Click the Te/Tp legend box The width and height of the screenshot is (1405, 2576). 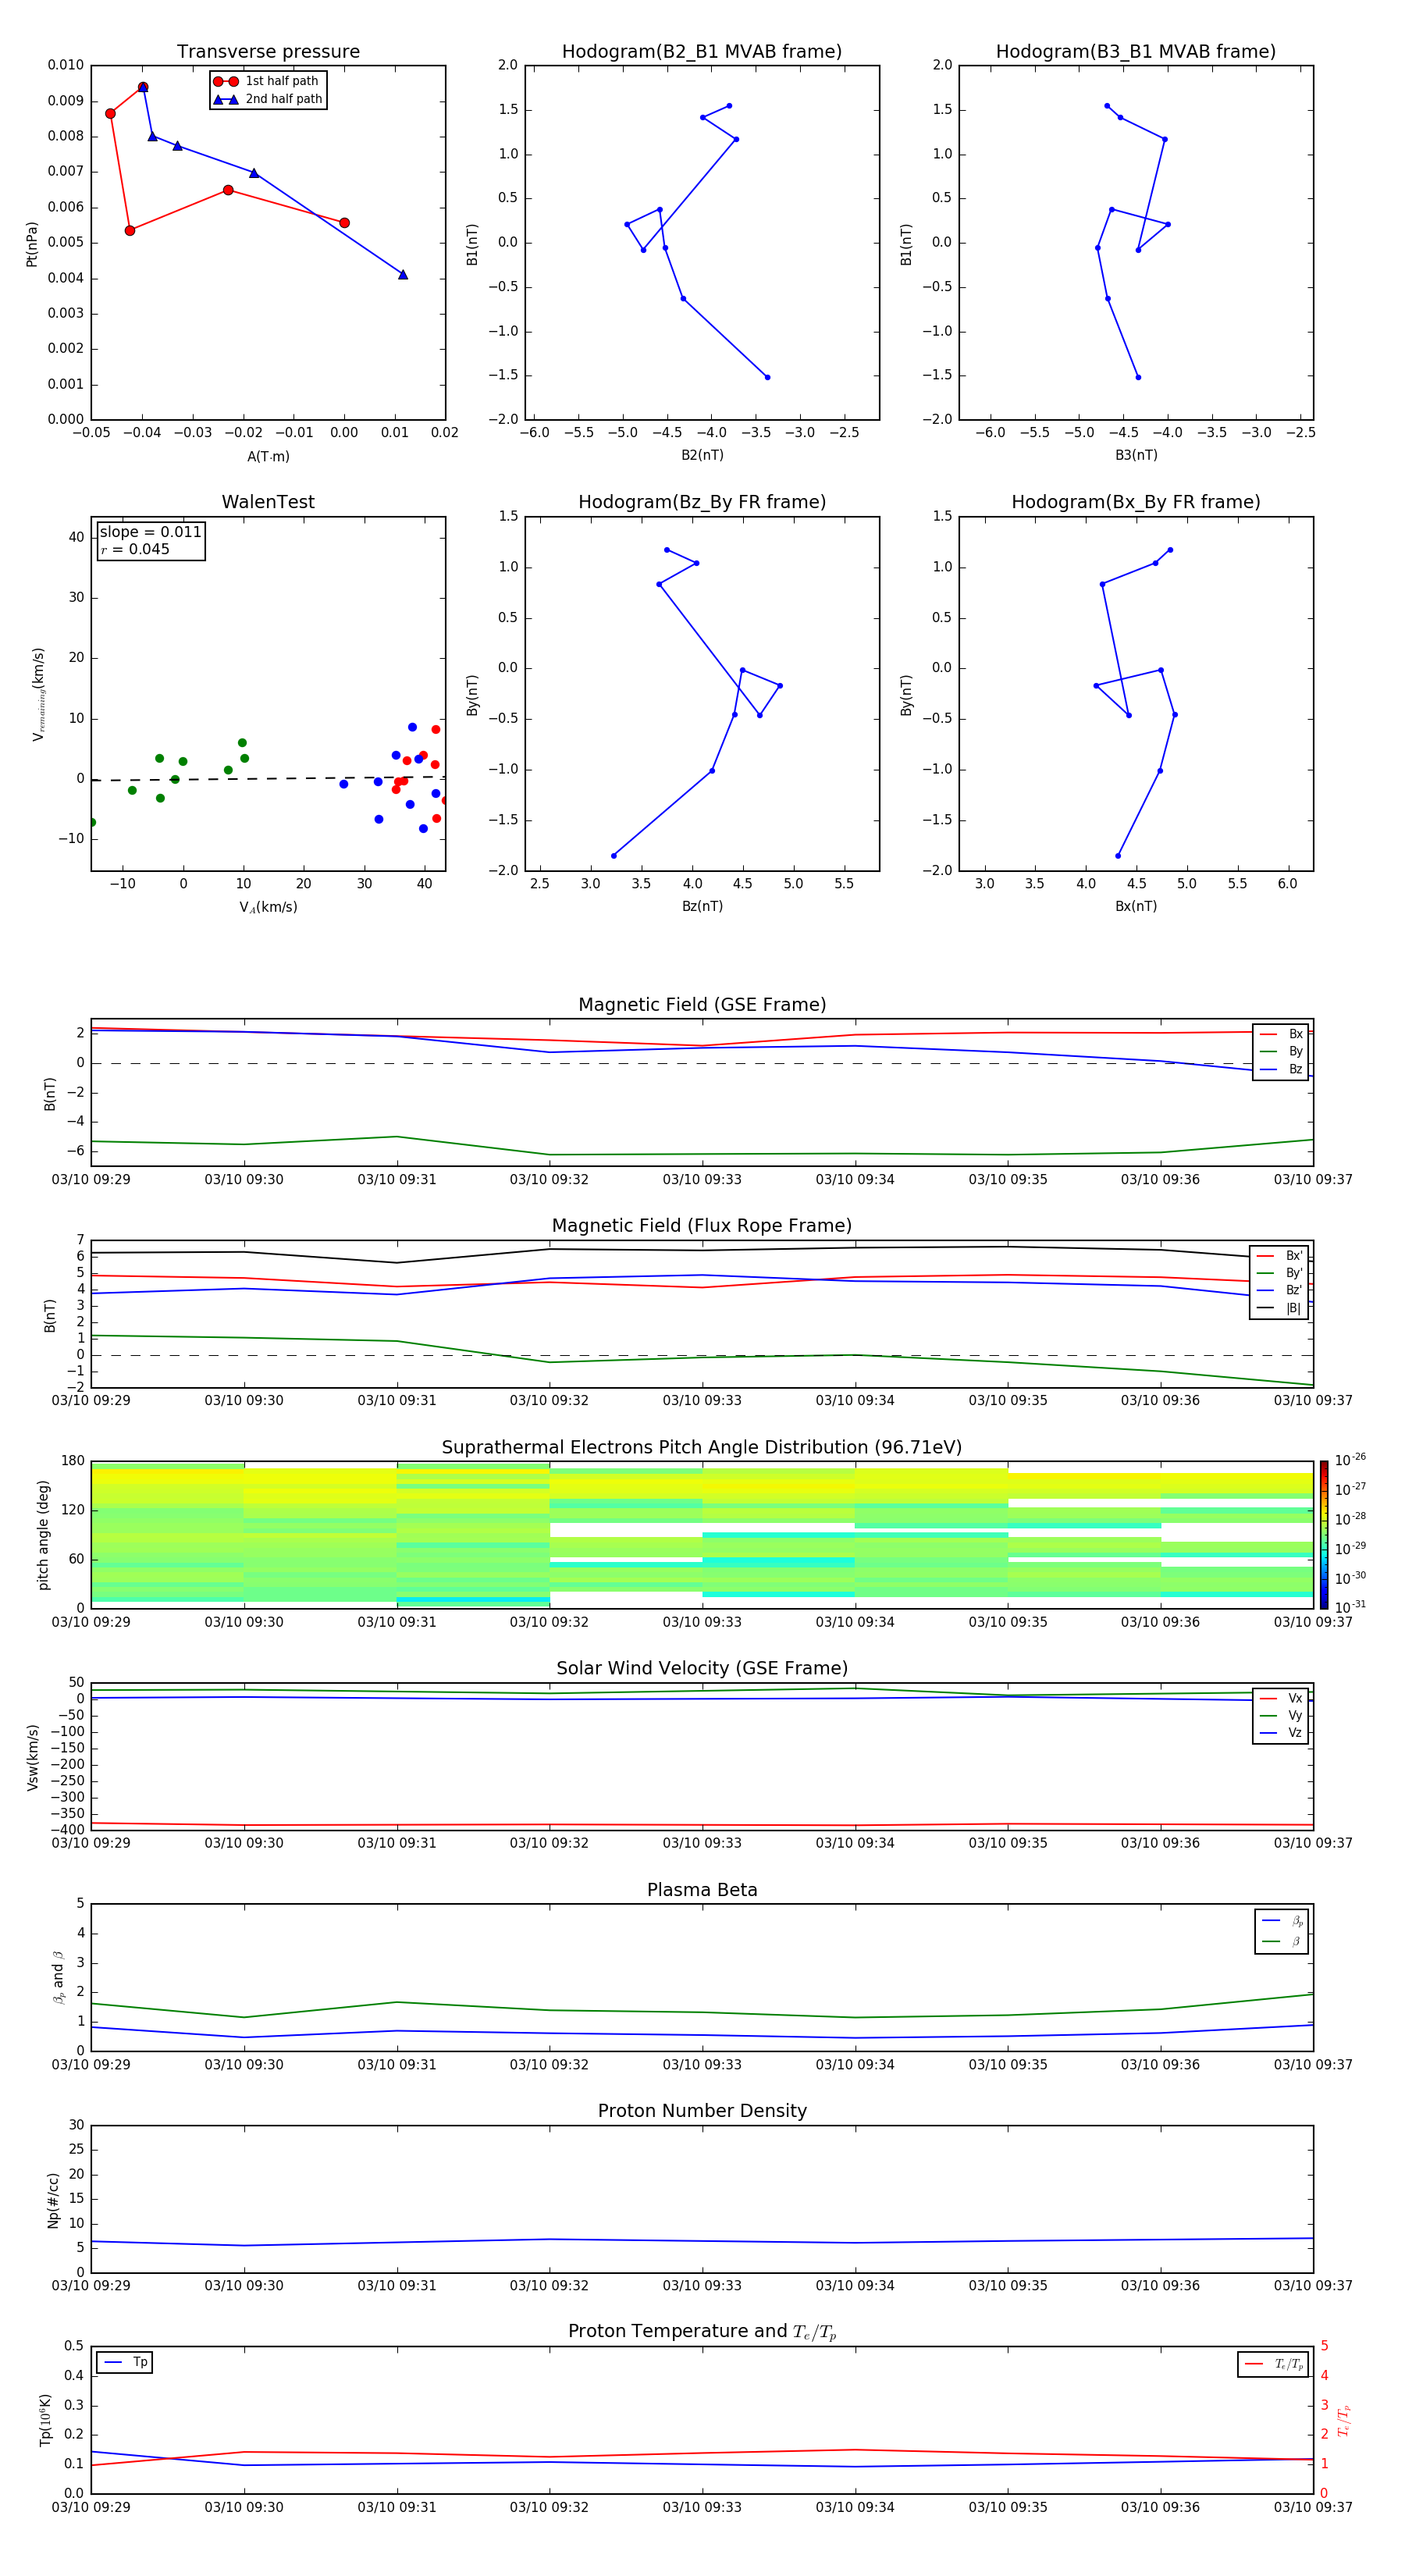coord(1273,2364)
